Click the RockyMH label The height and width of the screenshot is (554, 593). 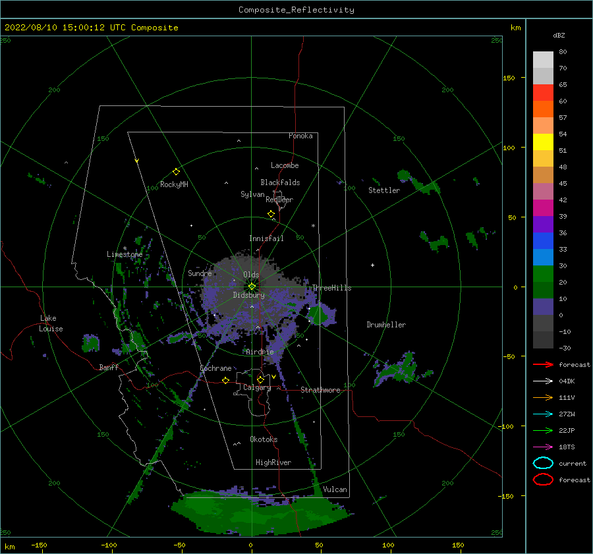pyautogui.click(x=174, y=184)
